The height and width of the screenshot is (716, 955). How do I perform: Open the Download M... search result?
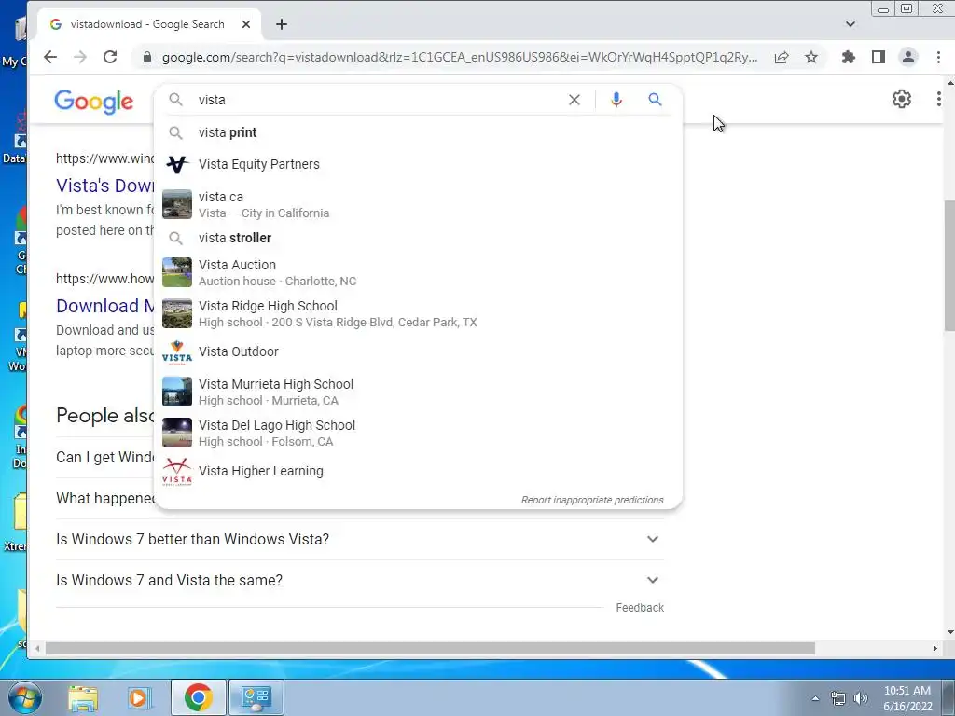tap(104, 306)
